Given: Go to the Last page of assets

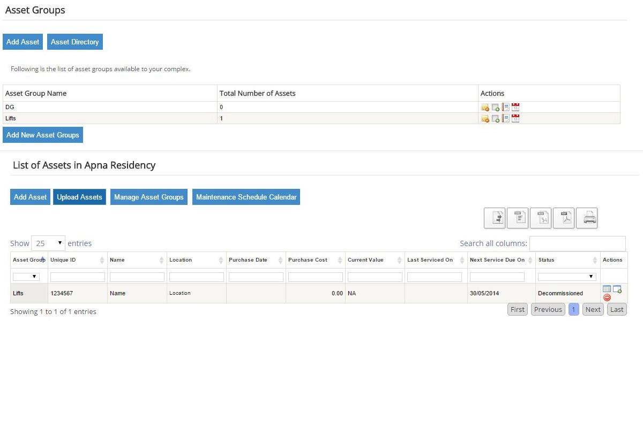Looking at the screenshot, I should point(617,309).
